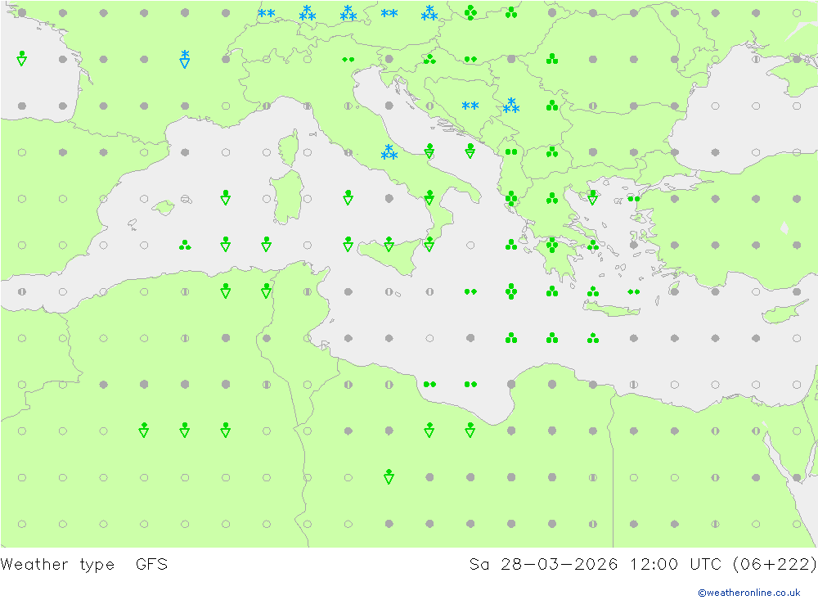Click the blue snow shower triangle symbol
The width and height of the screenshot is (818, 600).
pos(185,59)
